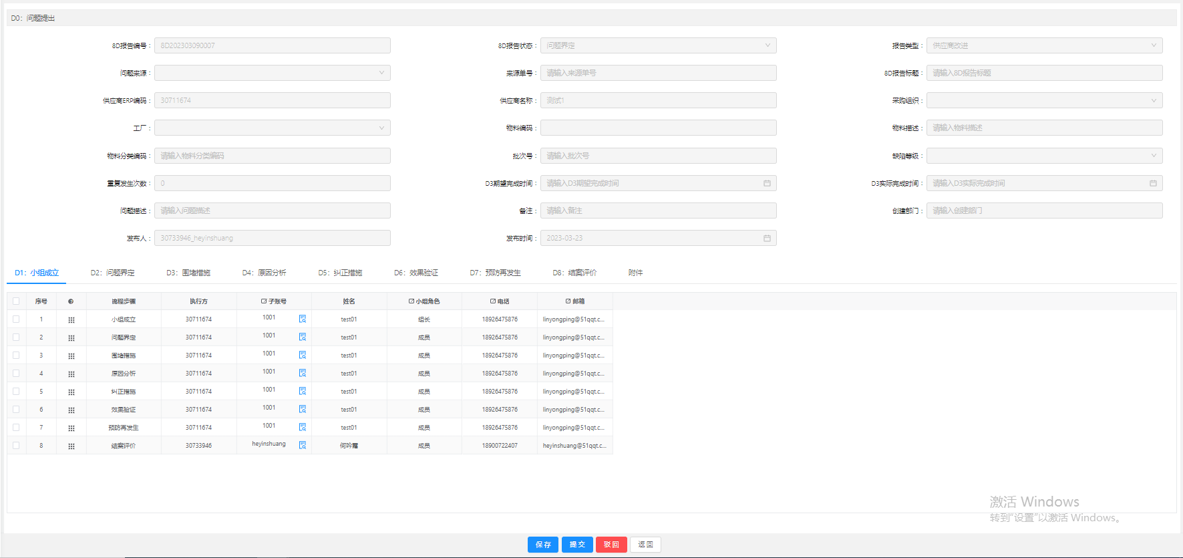1183x558 pixels.
Task: Click the blue 保存 button
Action: coord(543,545)
